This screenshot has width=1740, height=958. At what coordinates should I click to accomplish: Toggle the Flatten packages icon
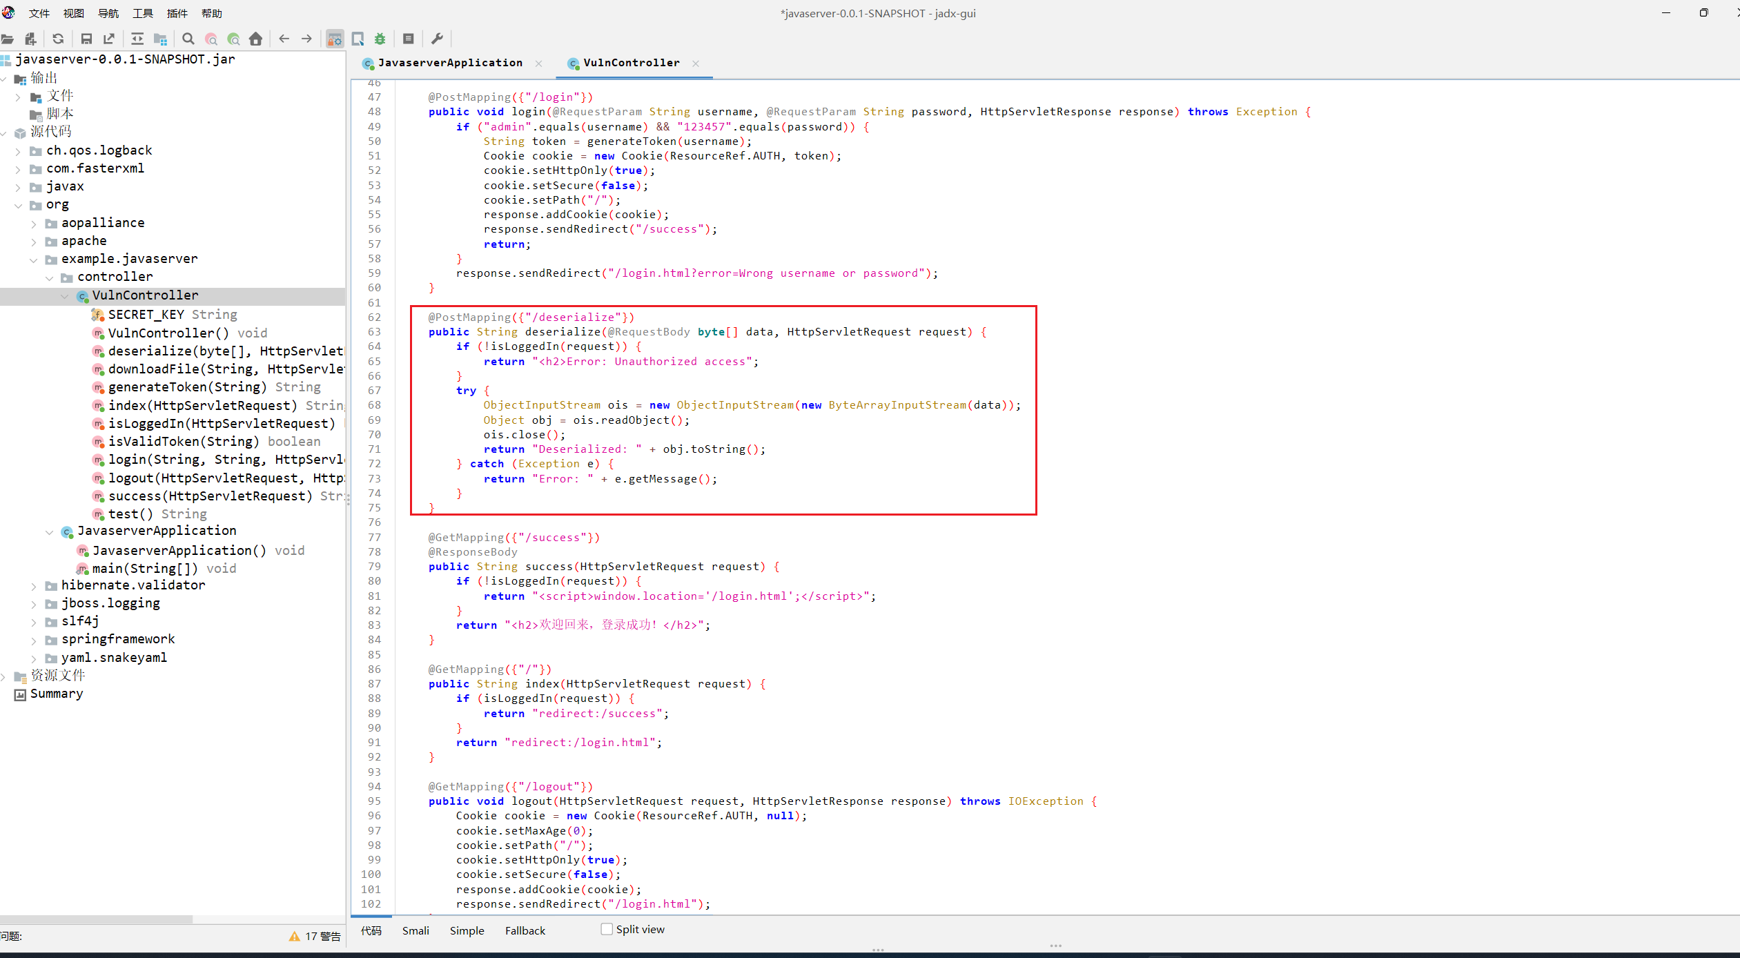coord(160,39)
